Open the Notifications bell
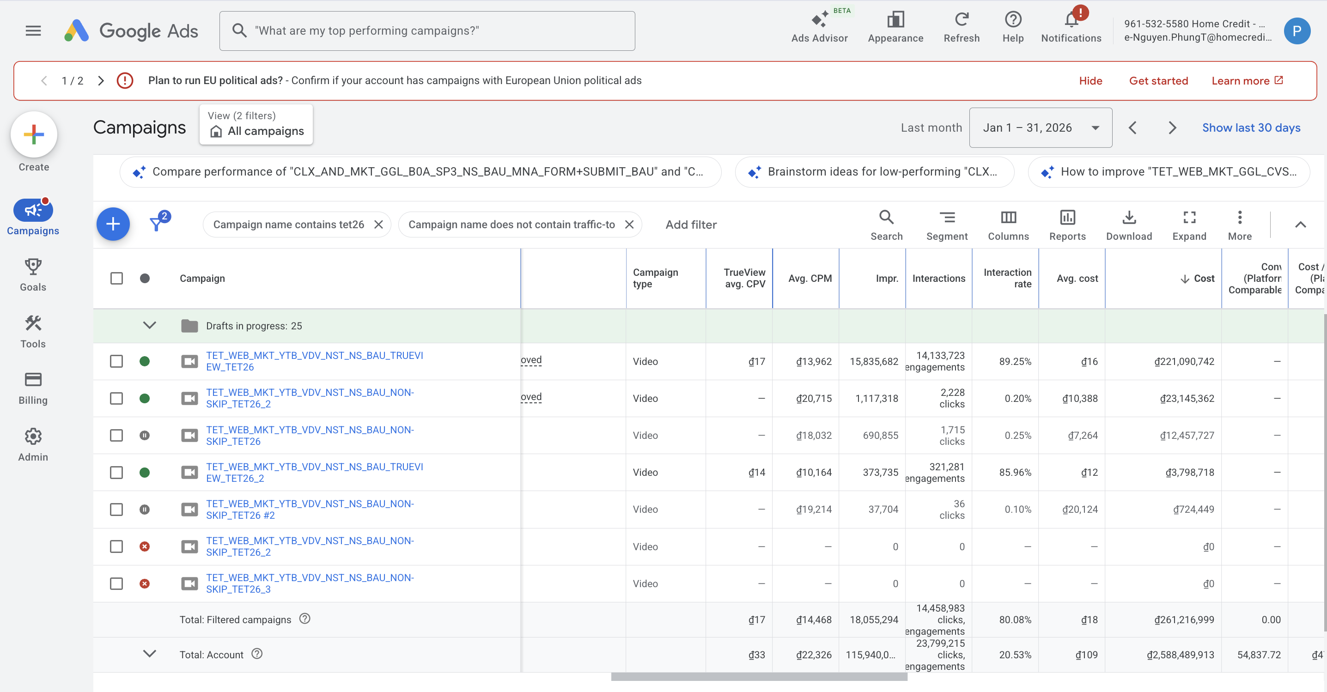The image size is (1327, 692). (x=1071, y=27)
